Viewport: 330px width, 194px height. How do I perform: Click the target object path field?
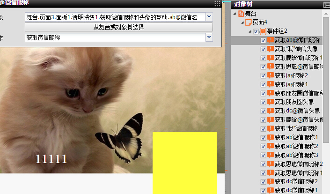click(x=115, y=17)
